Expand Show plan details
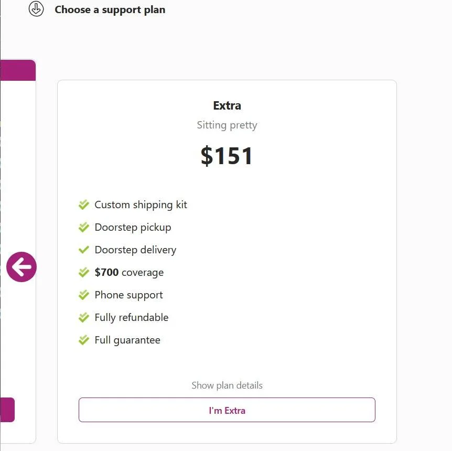Image resolution: width=452 pixels, height=451 pixels. pos(227,385)
